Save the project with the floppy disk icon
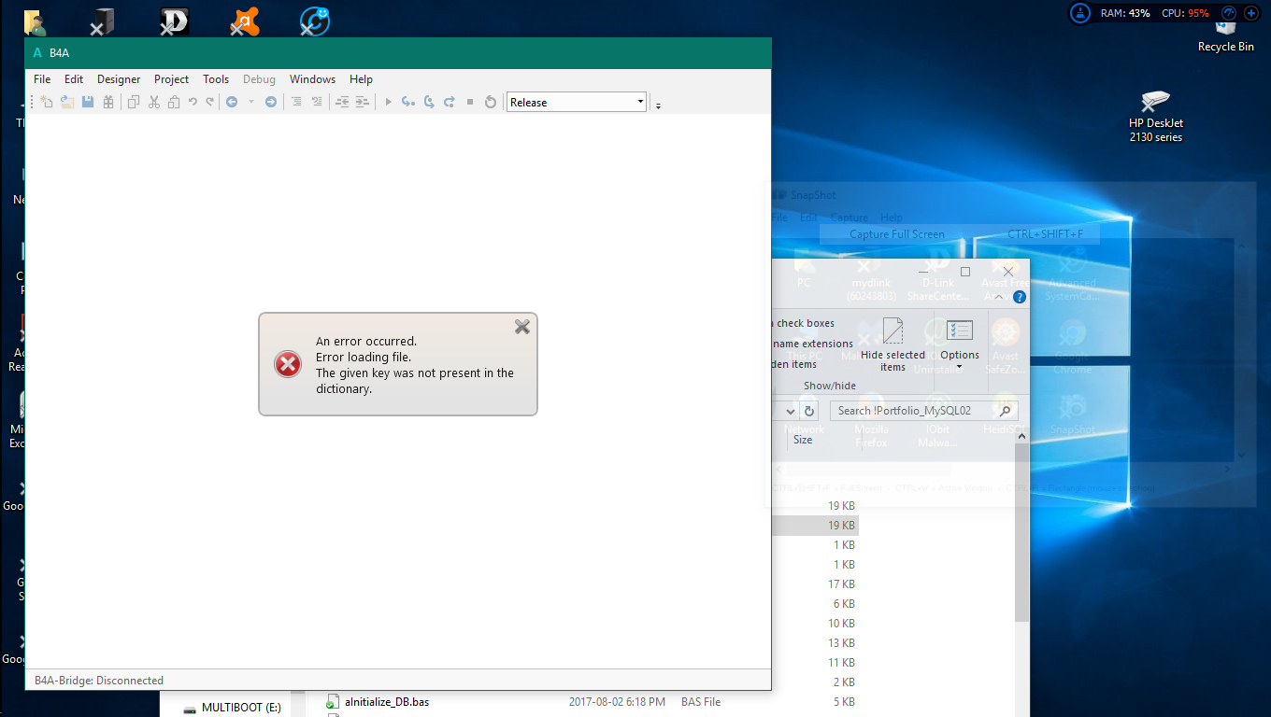Image resolution: width=1271 pixels, height=717 pixels. pyautogui.click(x=88, y=102)
